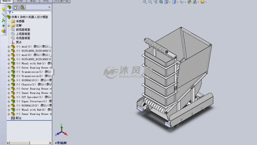The width and height of the screenshot is (257, 145).
Task: Switch to PropertyManager tab
Action: point(16,7)
